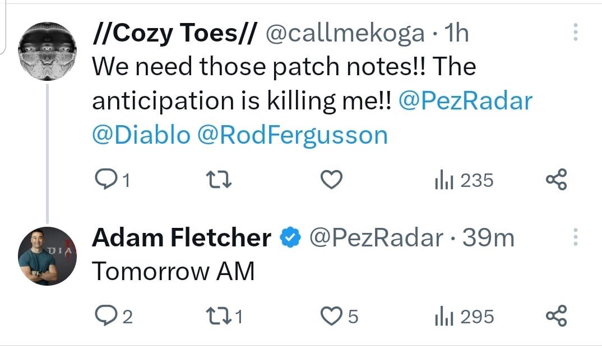Retweet Adam Fletcher's 'Tomorrow AM' reply
Viewport: 602px width, 348px height.
coord(216,317)
